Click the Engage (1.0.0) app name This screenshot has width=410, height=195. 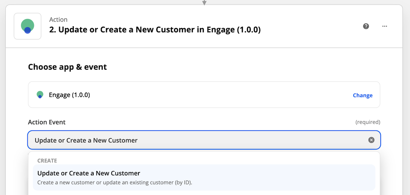pos(69,95)
